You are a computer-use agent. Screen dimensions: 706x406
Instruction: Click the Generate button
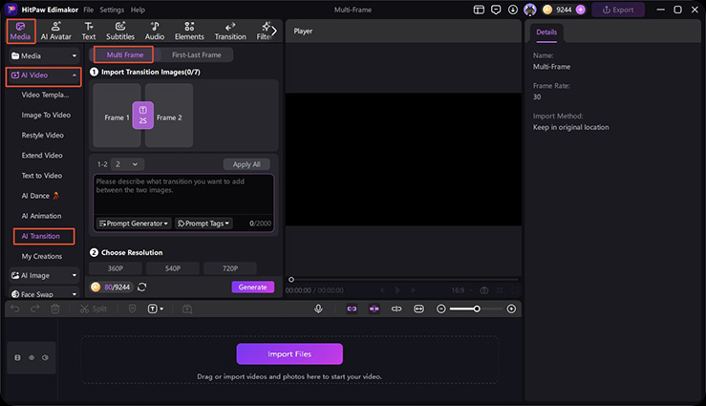coord(252,288)
